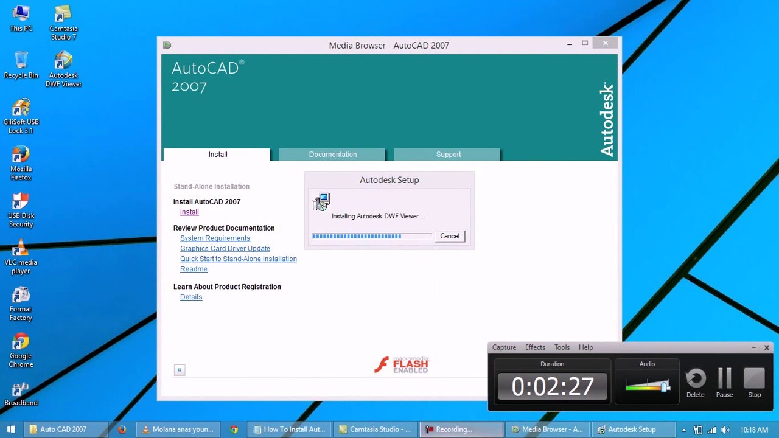Image resolution: width=779 pixels, height=438 pixels.
Task: Switch to Recording... taskbar item
Action: click(x=462, y=429)
